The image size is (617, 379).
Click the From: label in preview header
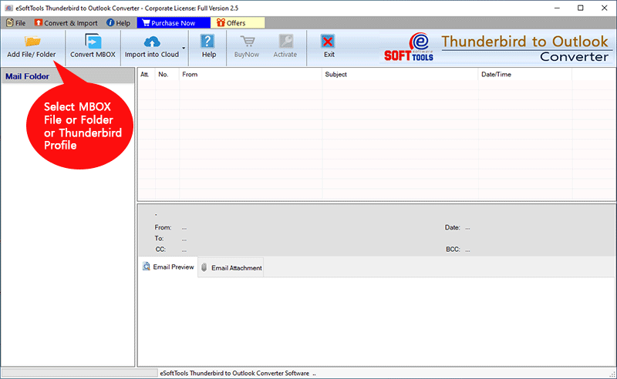[x=163, y=227]
